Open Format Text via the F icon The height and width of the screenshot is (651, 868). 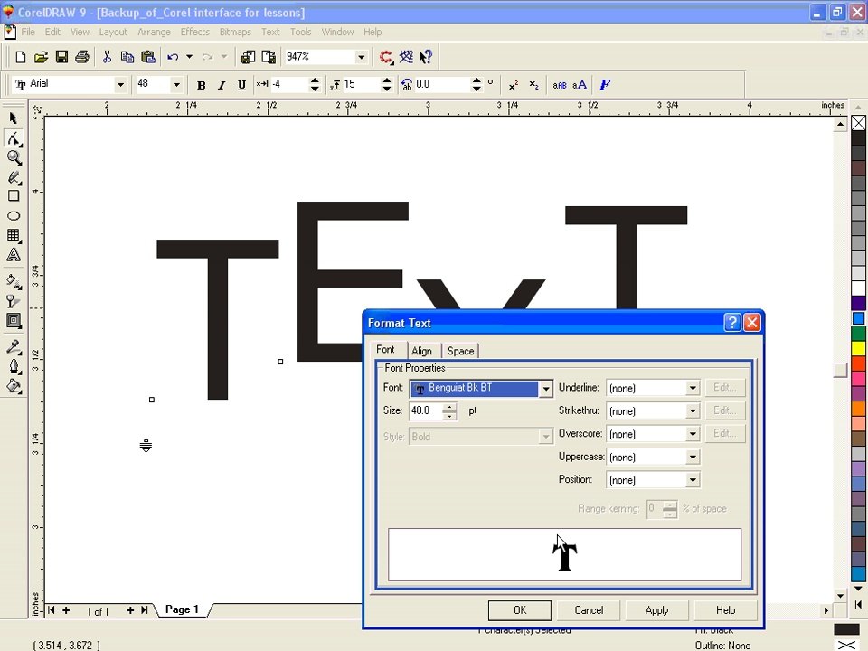[605, 85]
